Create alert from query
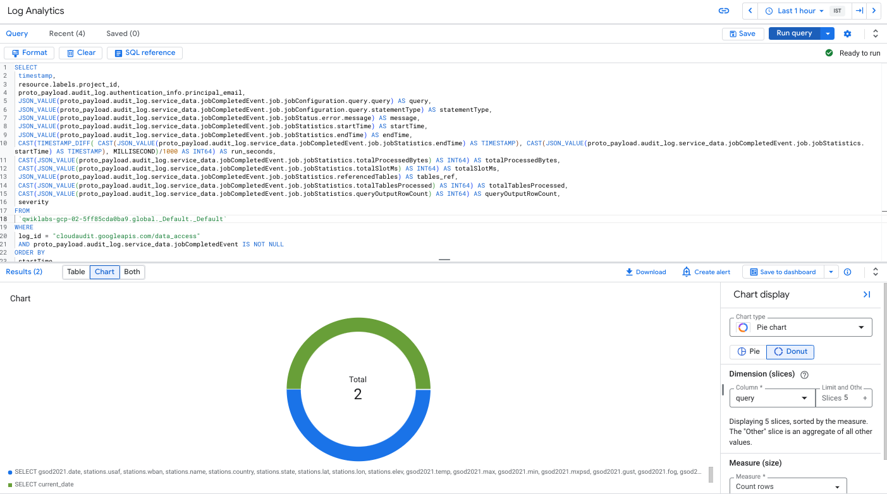Viewport: 887px width, 494px height. 706,272
